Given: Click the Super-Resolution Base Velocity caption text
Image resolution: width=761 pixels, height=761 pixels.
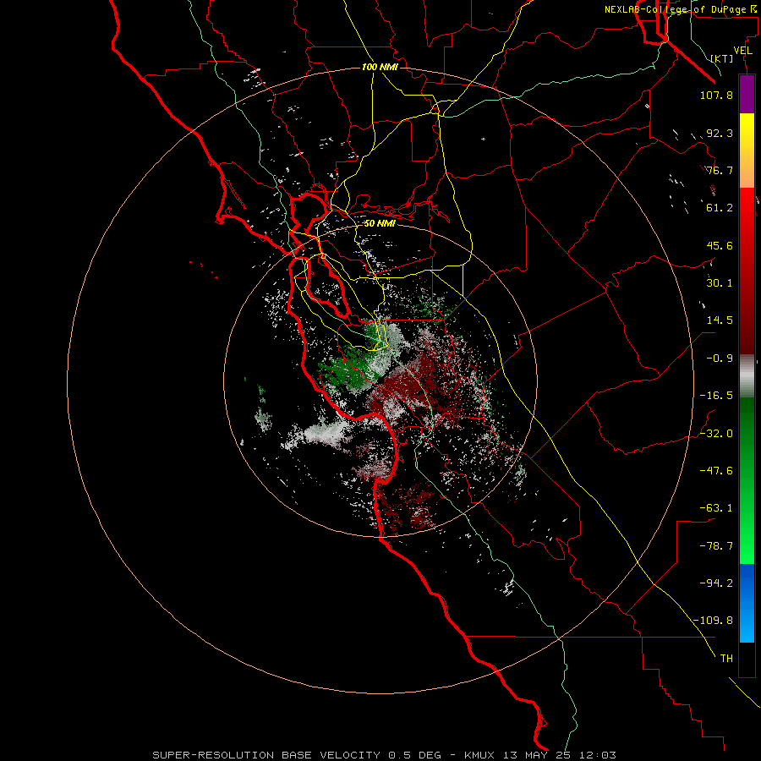Looking at the screenshot, I should point(384,755).
